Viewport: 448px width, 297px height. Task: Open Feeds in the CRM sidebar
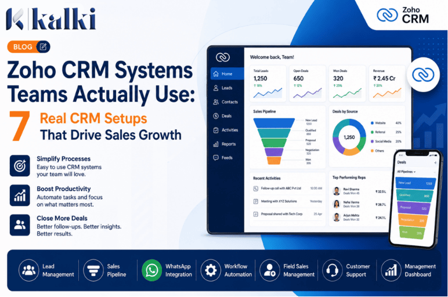227,158
